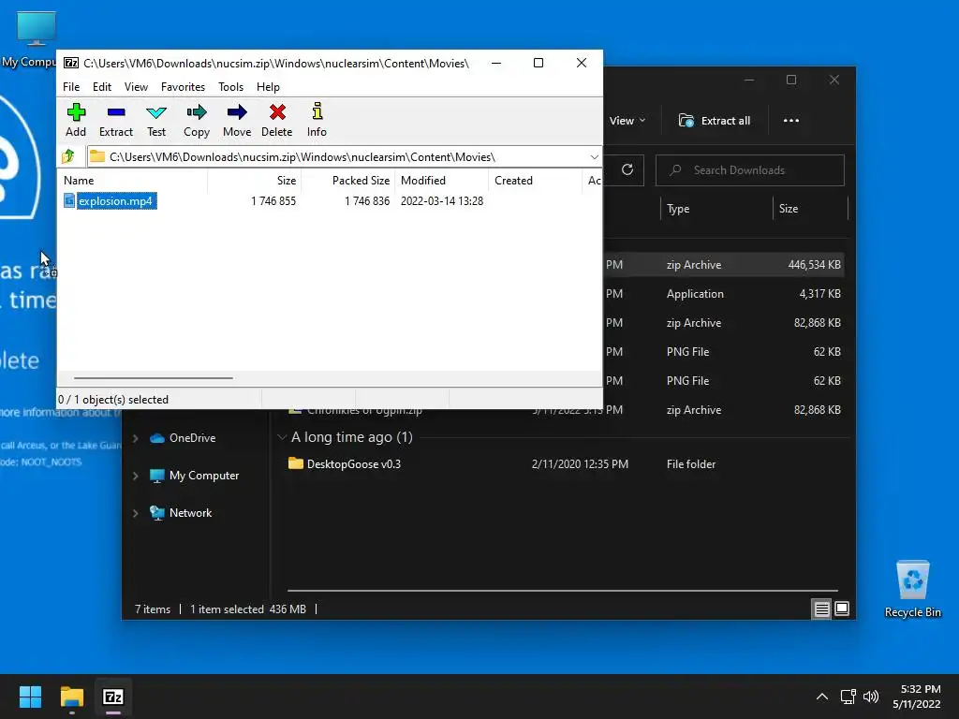Go up one folder level in 7-Zip

(68, 156)
